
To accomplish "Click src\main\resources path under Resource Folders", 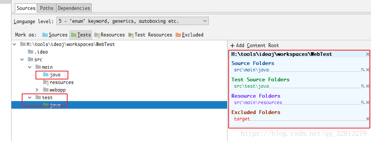I will coord(258,102).
